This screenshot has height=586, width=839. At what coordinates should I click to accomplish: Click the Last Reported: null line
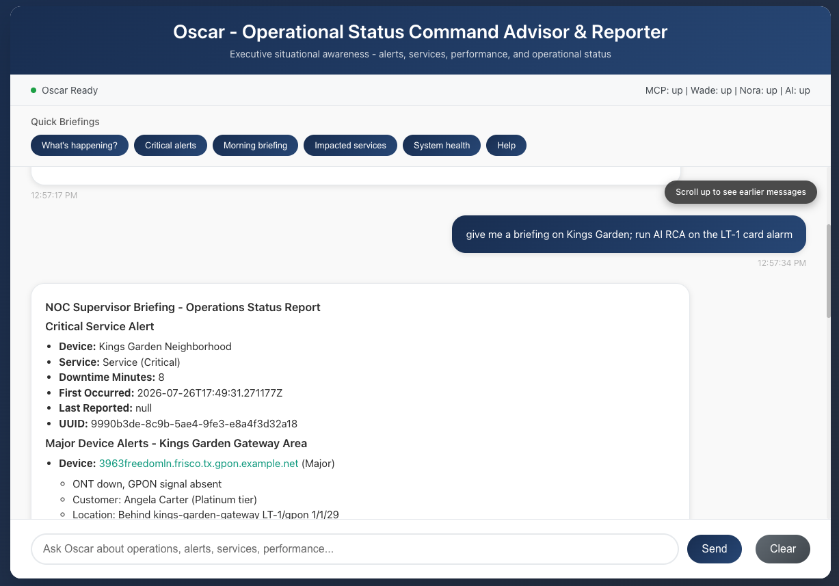pos(105,408)
